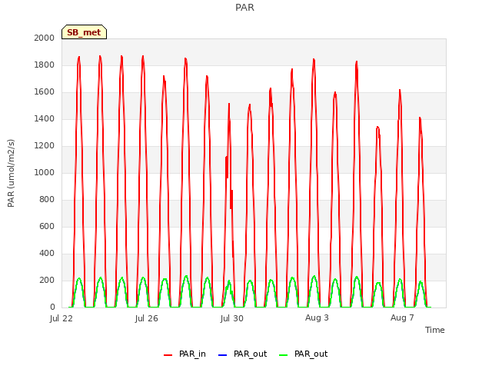
Task: Click the 800 y-axis tick label
Action: coord(47,200)
